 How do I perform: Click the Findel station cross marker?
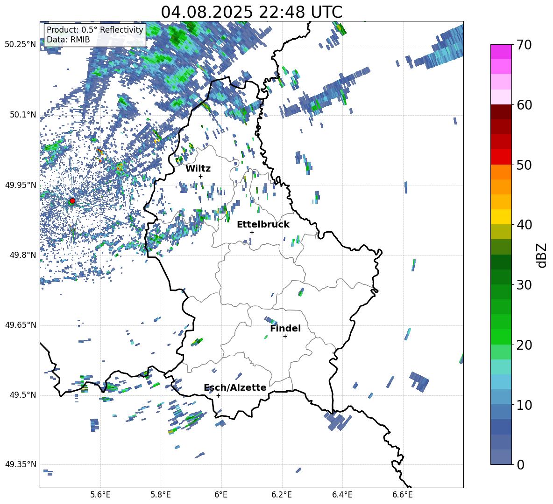285,337
